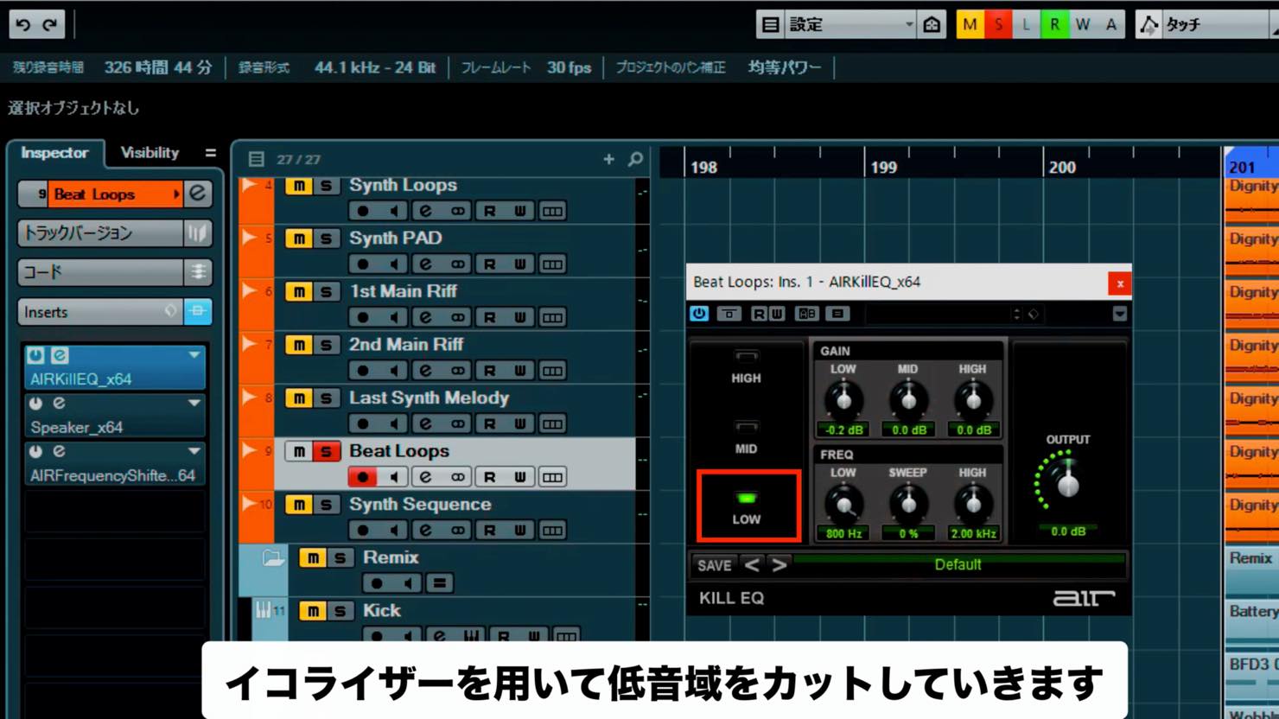1279x719 pixels.
Task: Toggle the global Solo S state button
Action: 998,24
